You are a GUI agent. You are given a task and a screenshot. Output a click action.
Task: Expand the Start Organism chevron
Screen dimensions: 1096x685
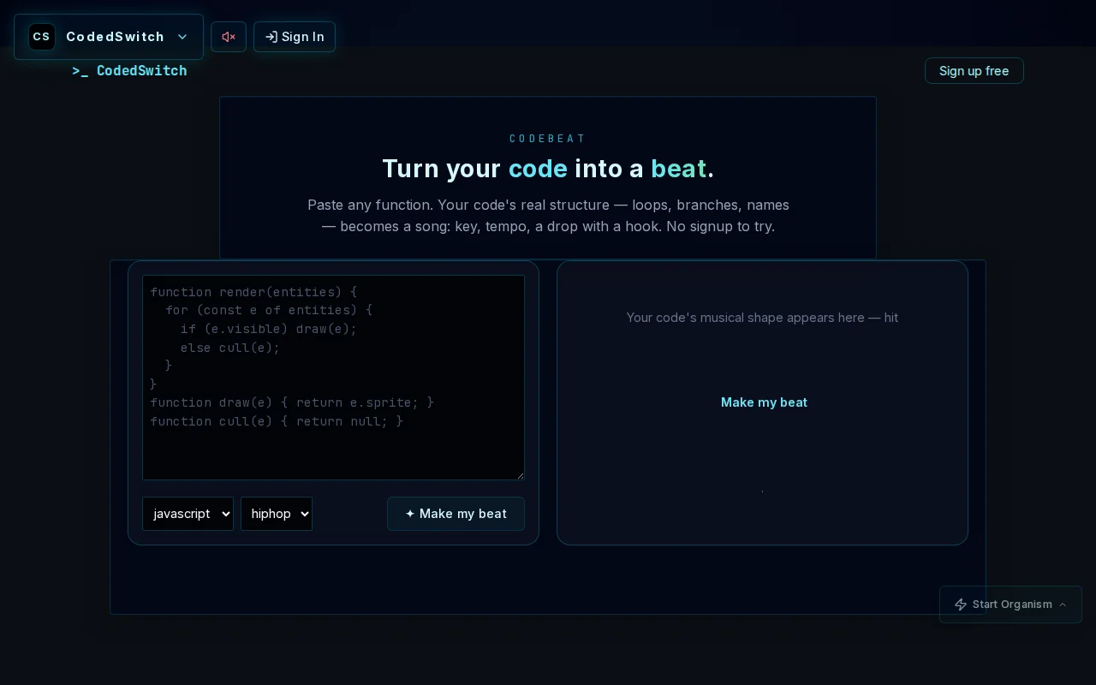(x=1063, y=605)
